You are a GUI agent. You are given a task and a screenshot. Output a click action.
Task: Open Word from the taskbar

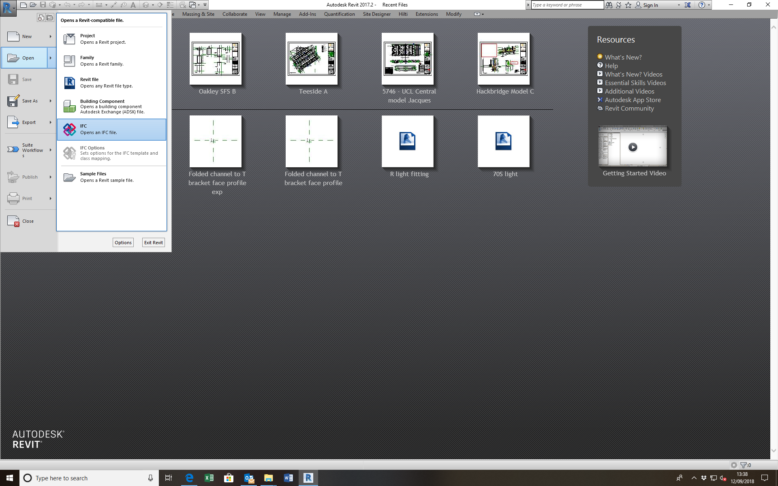point(289,478)
